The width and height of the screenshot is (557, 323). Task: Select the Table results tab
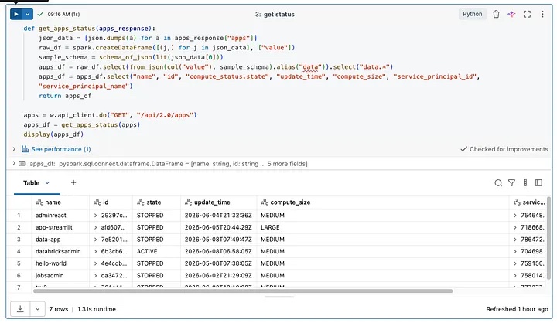31,183
